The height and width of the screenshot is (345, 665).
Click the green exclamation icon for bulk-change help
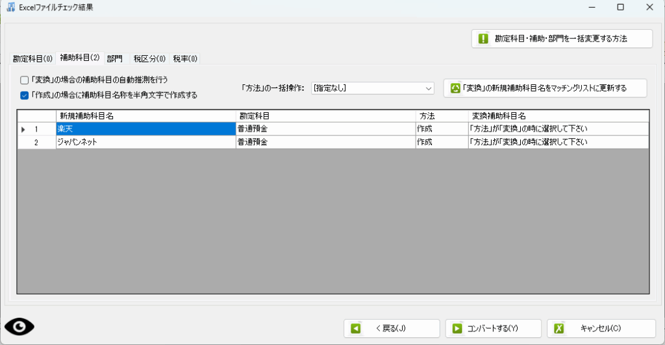coord(483,38)
